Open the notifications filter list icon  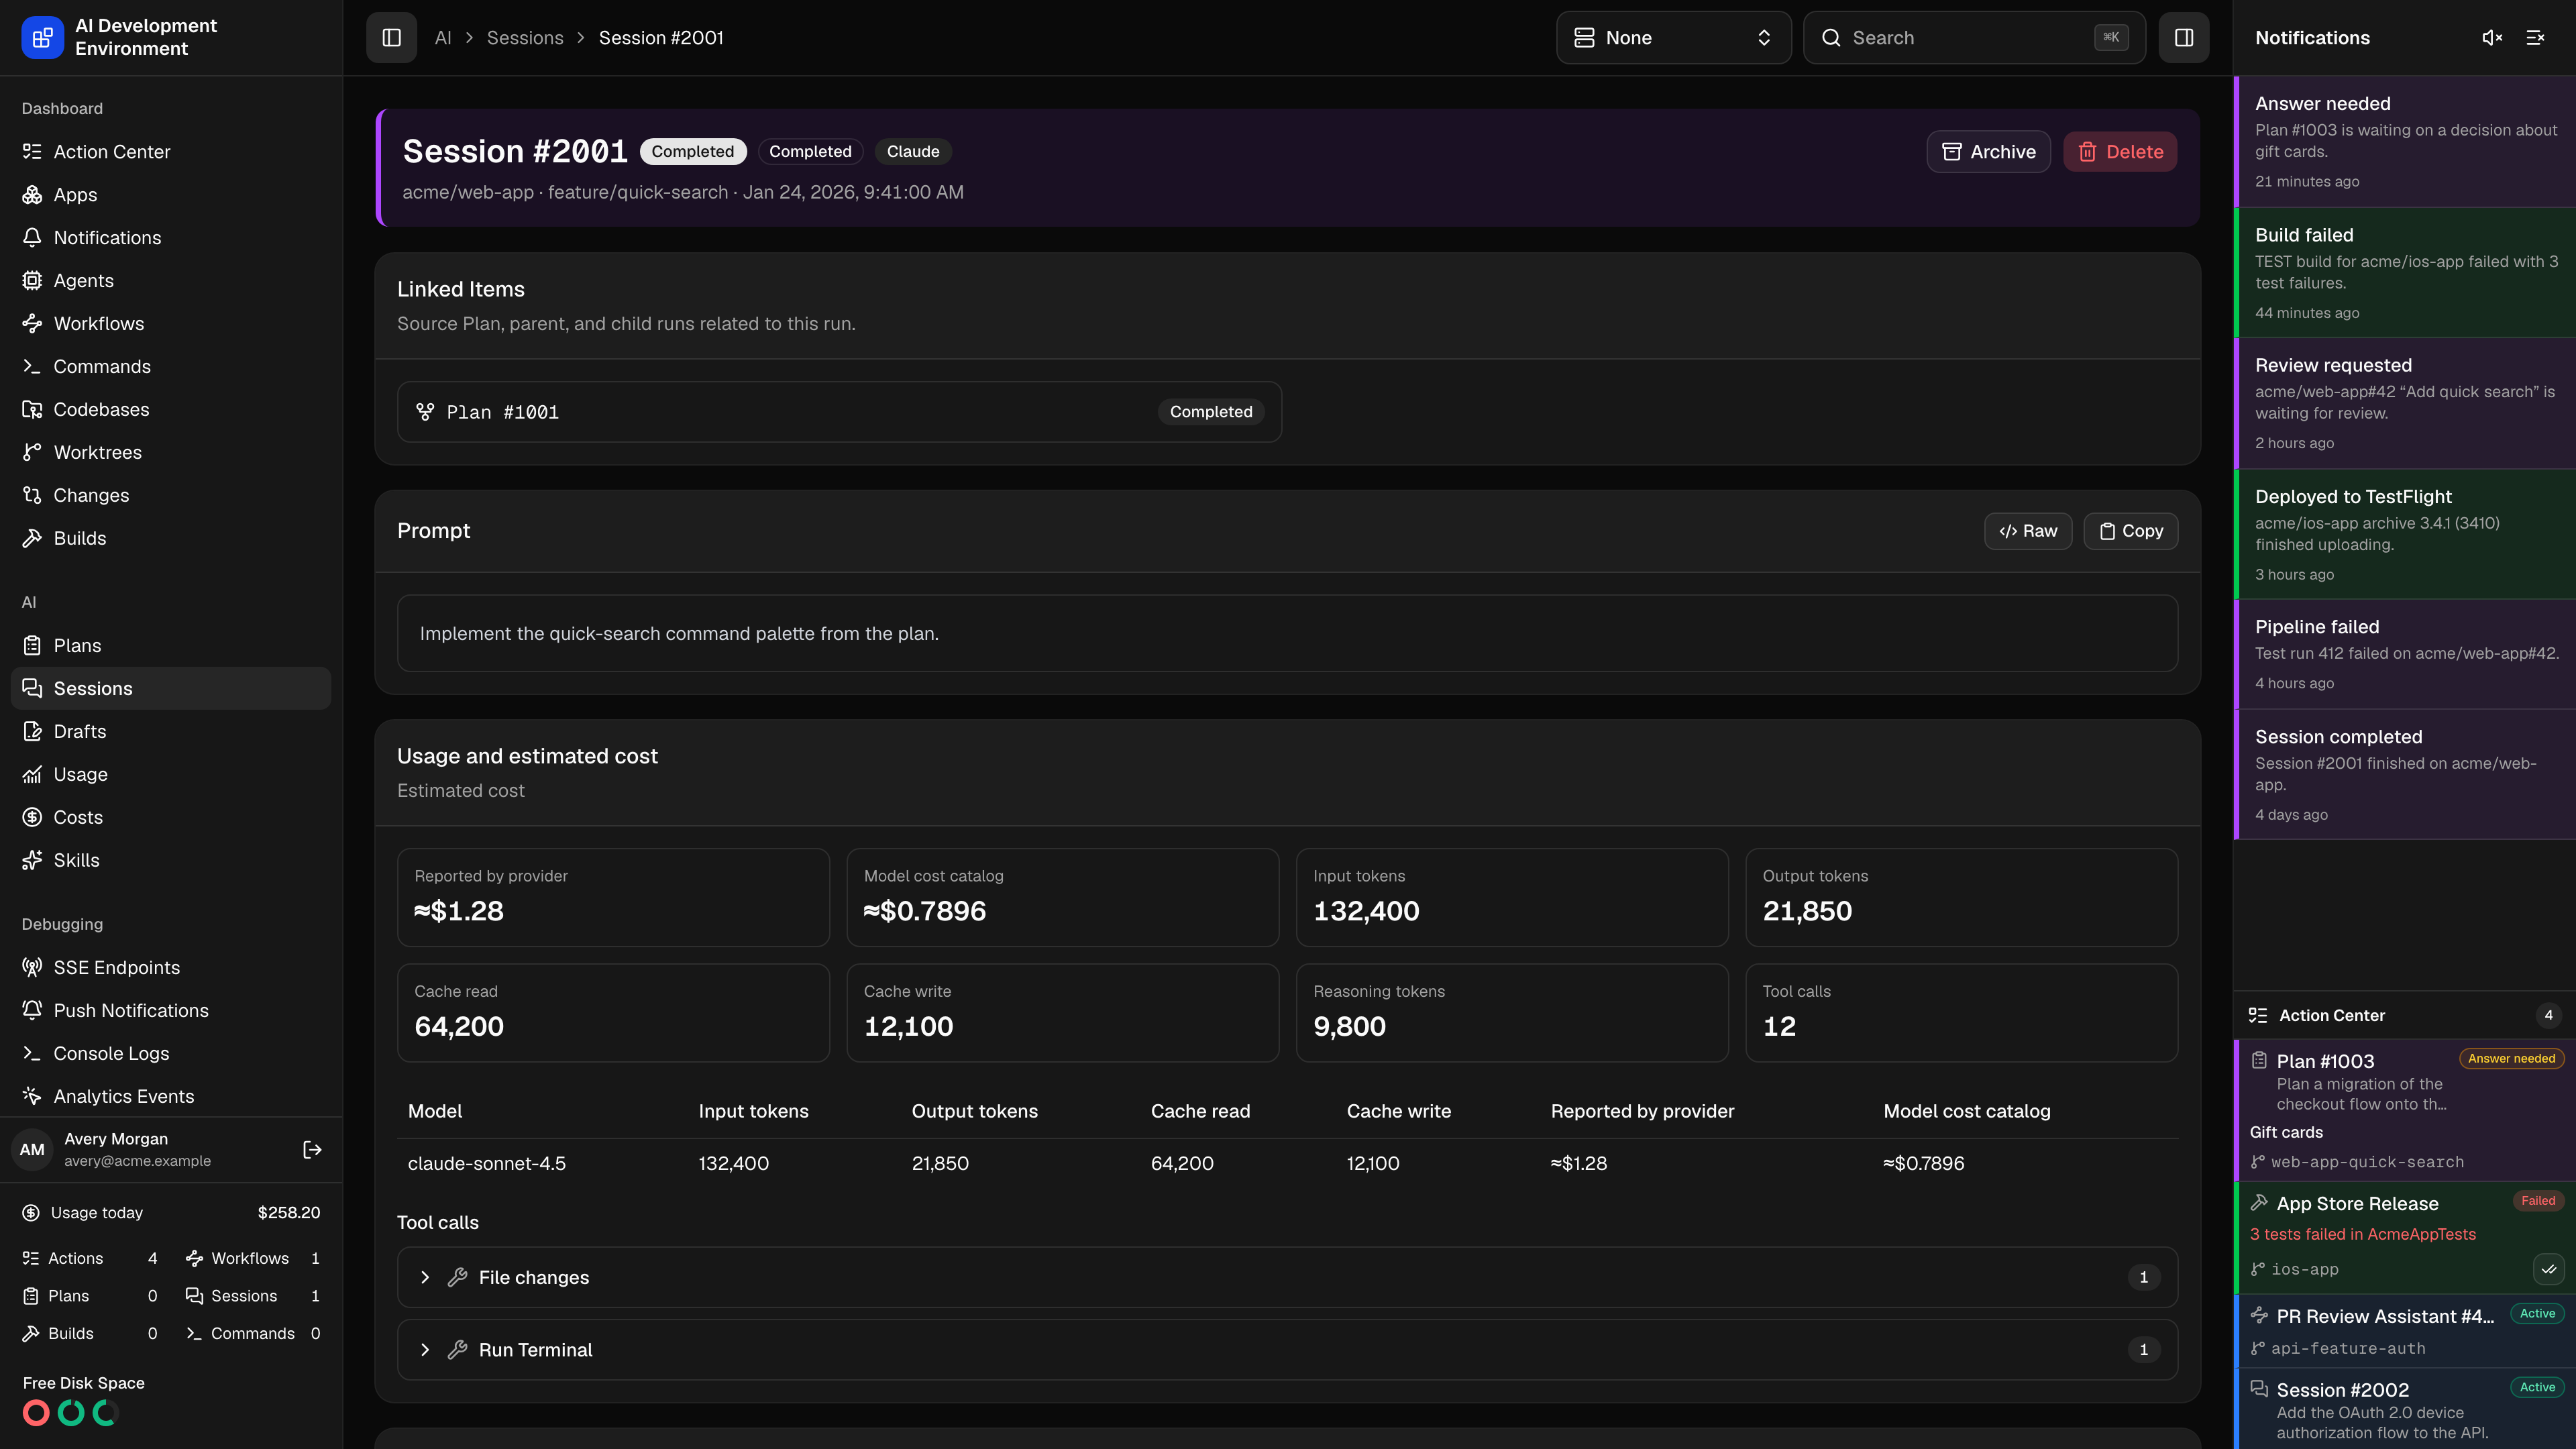tap(2535, 38)
